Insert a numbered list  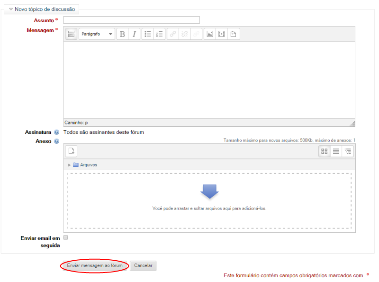[x=159, y=34]
